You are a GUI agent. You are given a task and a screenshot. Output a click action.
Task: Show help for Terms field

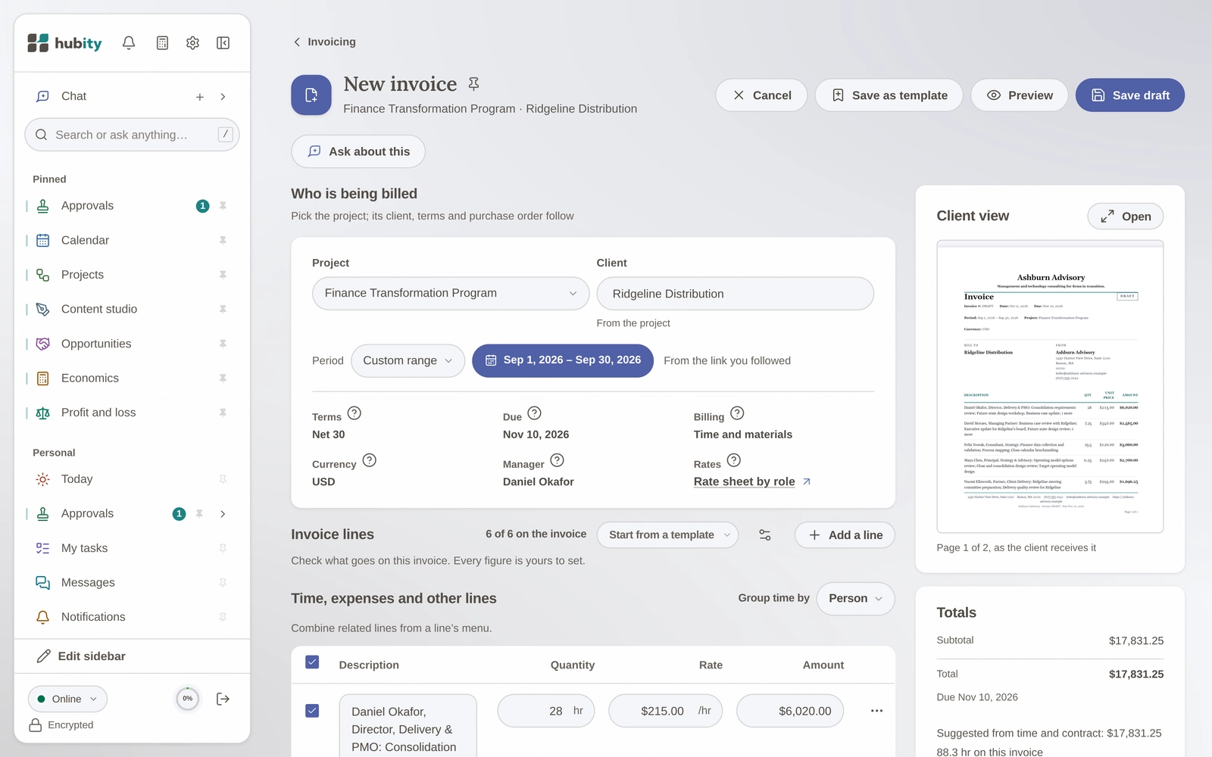[355, 413]
